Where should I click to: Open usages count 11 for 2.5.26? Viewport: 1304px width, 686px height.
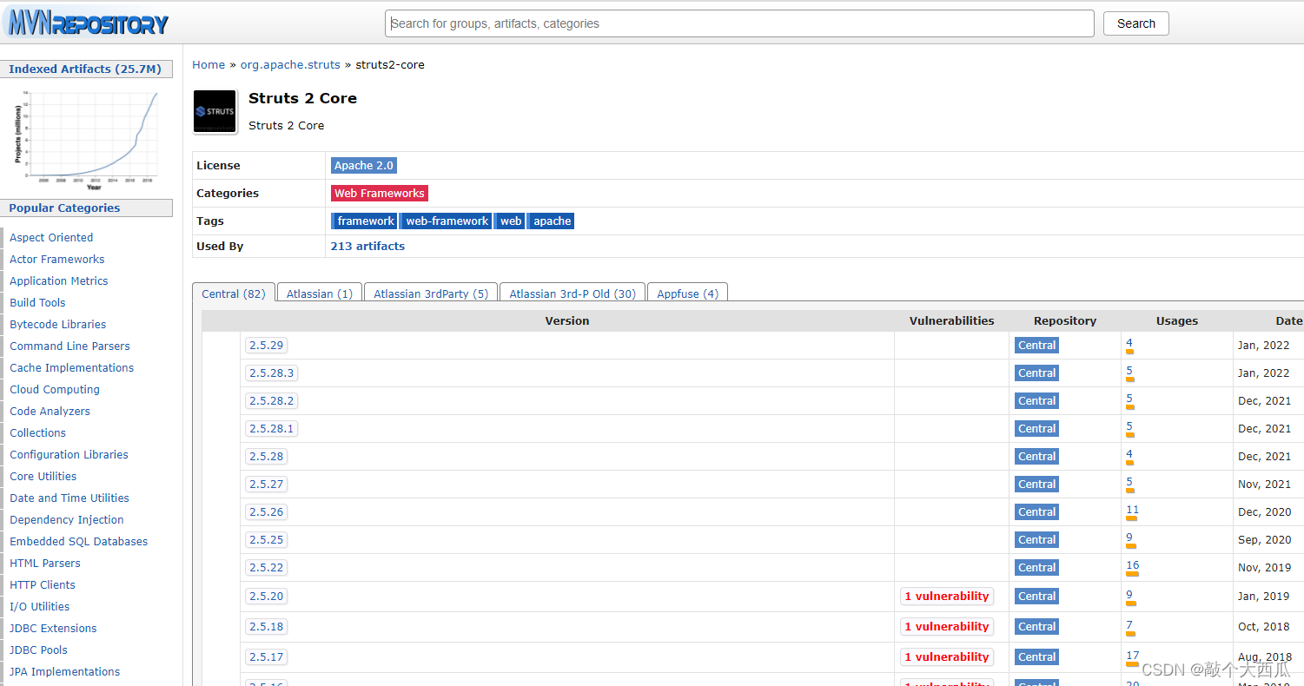[1132, 510]
